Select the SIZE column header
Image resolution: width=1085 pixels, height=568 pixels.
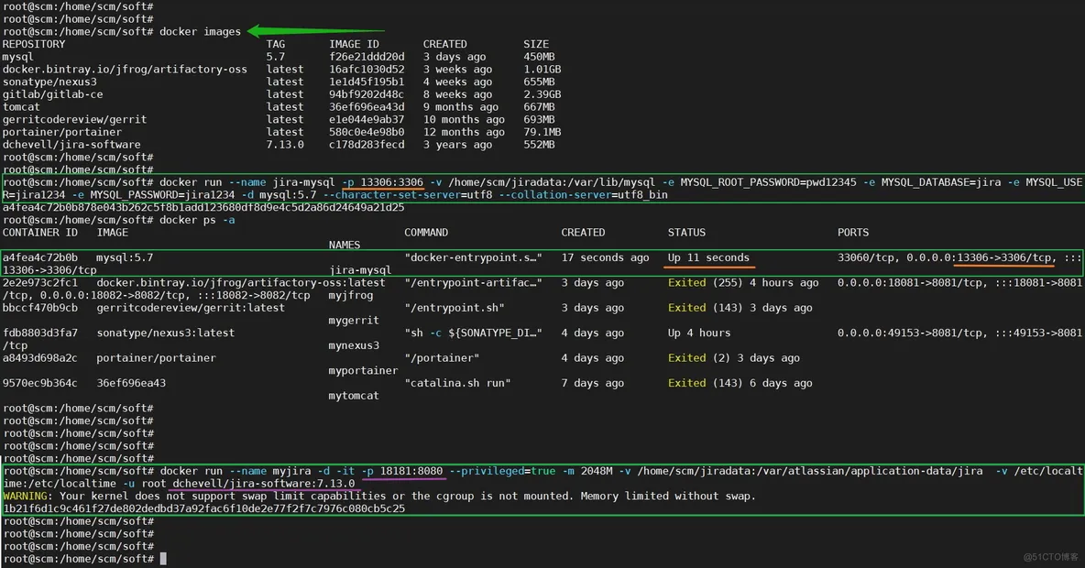click(x=535, y=44)
